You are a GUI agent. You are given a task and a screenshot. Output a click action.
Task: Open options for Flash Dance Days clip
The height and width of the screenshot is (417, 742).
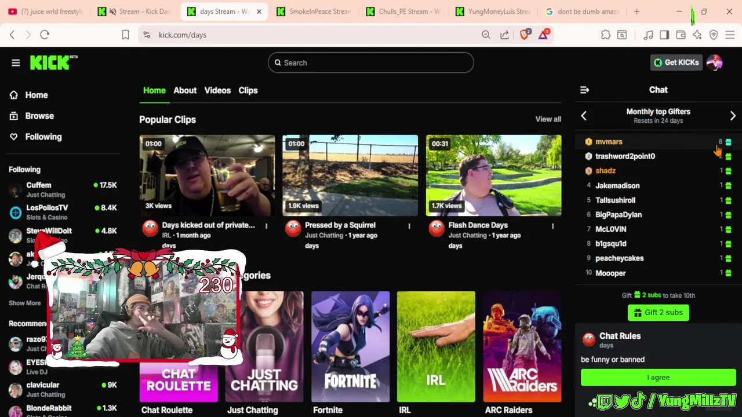(552, 226)
